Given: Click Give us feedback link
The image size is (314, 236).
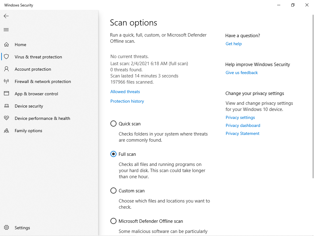Looking at the screenshot, I should [x=242, y=73].
